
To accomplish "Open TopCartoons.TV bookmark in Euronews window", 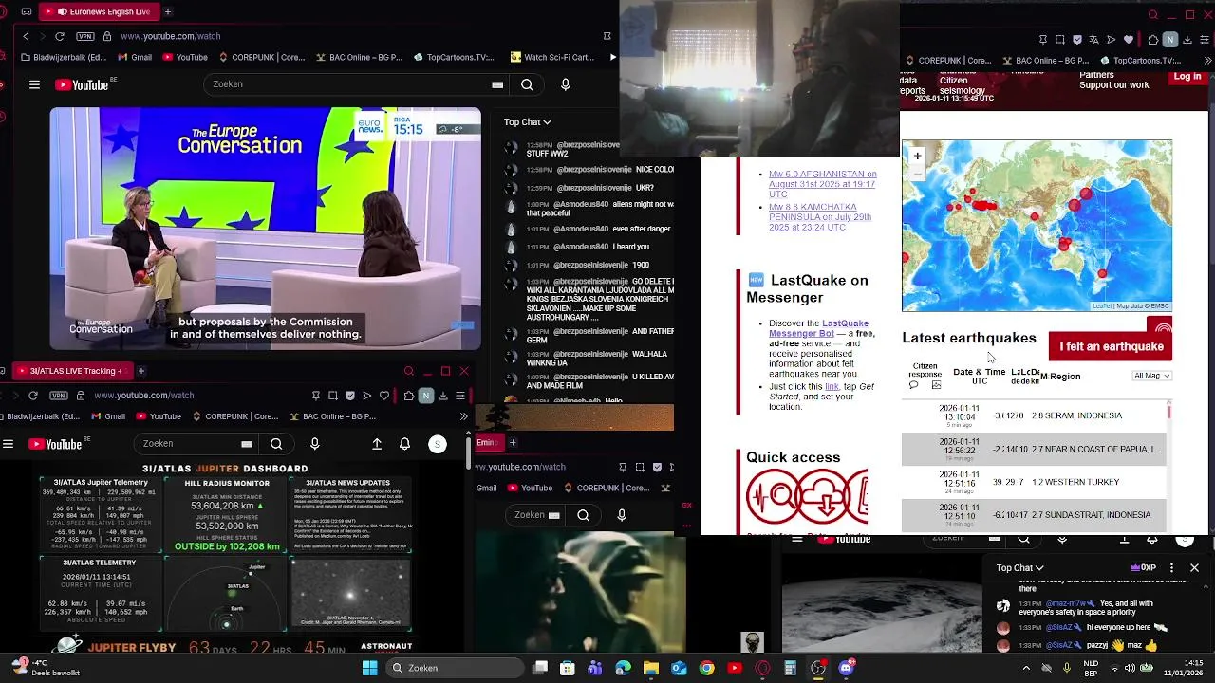I will tap(454, 57).
